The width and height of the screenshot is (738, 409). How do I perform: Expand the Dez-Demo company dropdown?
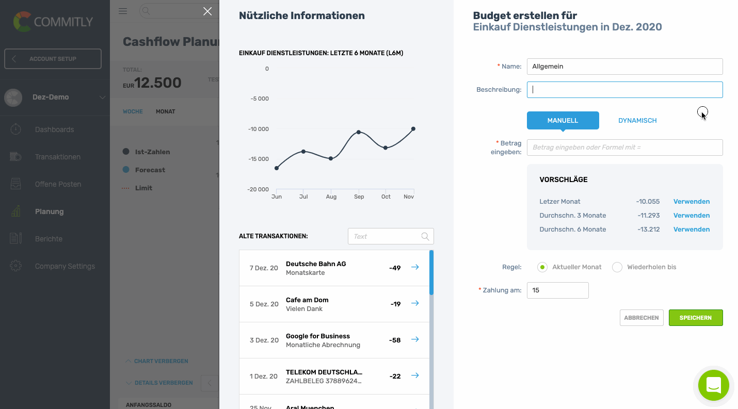coord(102,97)
